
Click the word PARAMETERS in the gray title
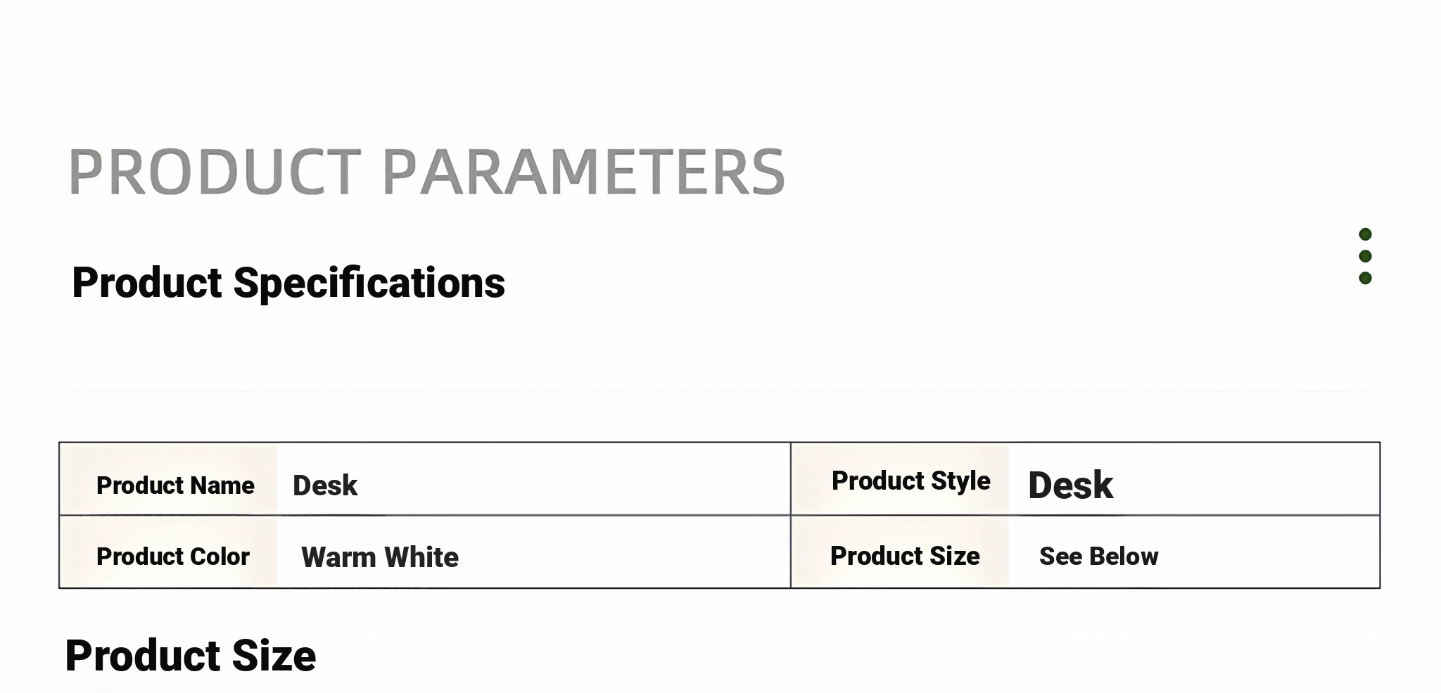pyautogui.click(x=583, y=172)
